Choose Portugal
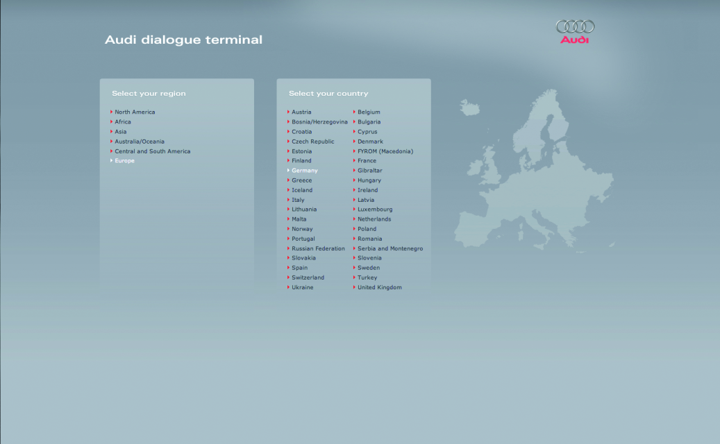 [303, 239]
